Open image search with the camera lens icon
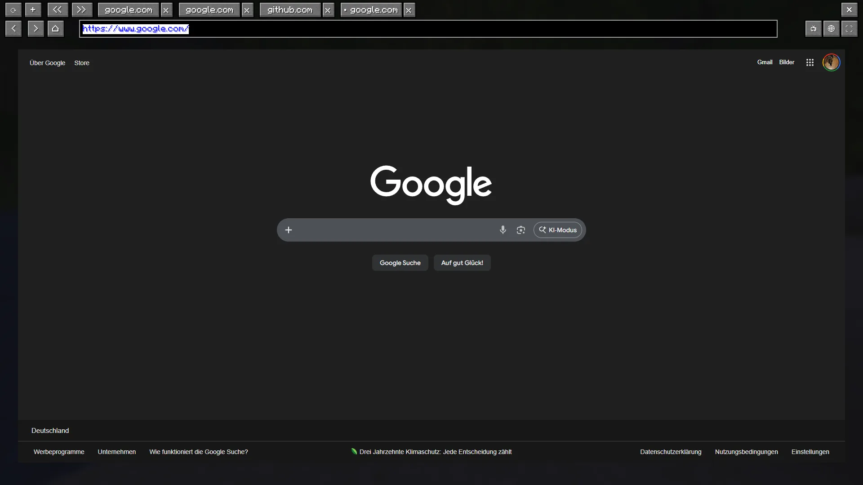This screenshot has width=863, height=485. tap(521, 230)
